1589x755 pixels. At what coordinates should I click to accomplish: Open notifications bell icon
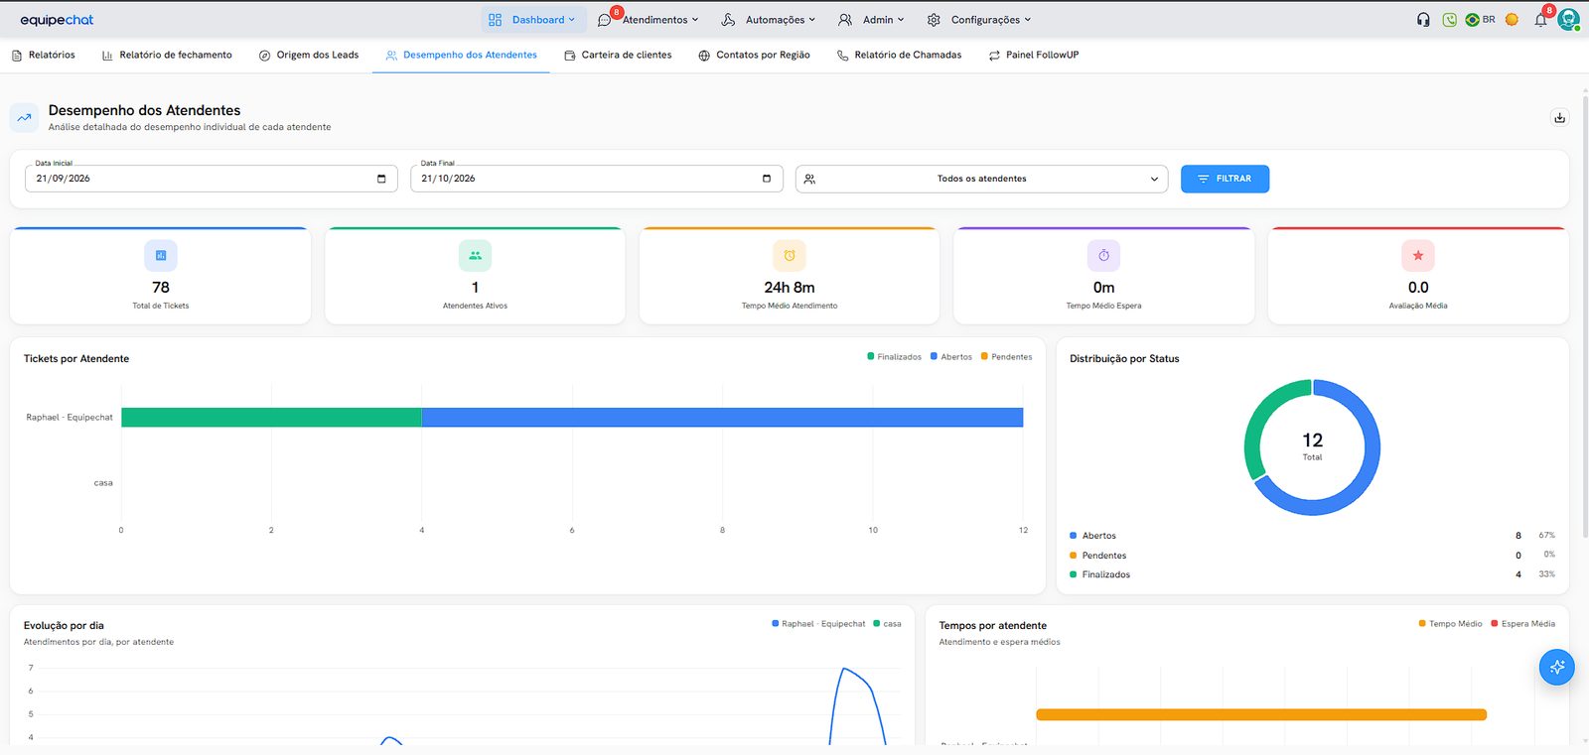[x=1540, y=20]
